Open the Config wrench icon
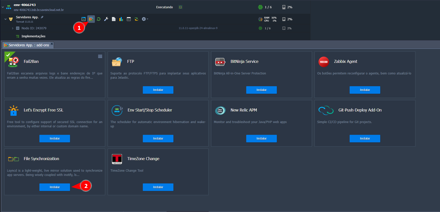This screenshot has width=440, height=212. pos(106,19)
